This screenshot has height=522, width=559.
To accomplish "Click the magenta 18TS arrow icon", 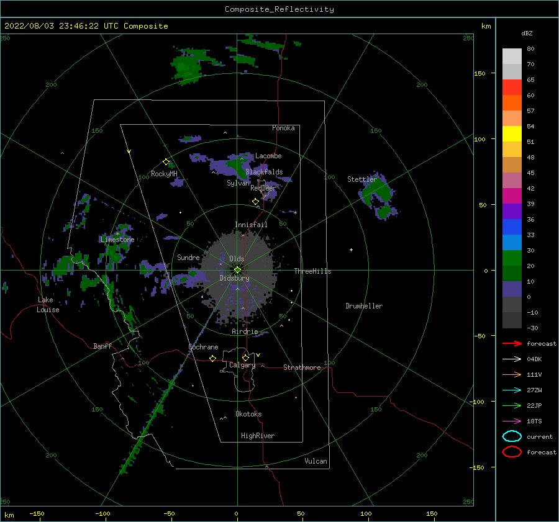I will tap(512, 421).
